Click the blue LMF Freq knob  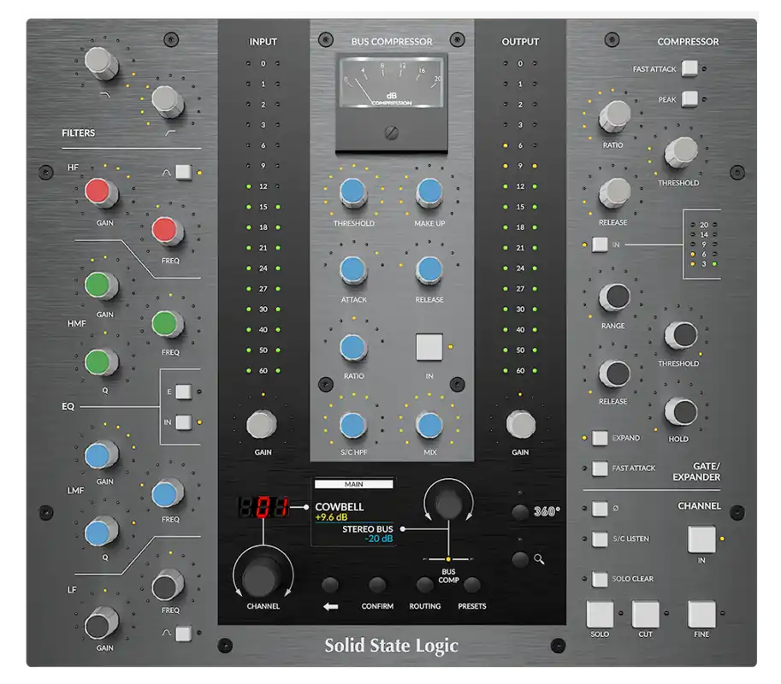tap(168, 494)
